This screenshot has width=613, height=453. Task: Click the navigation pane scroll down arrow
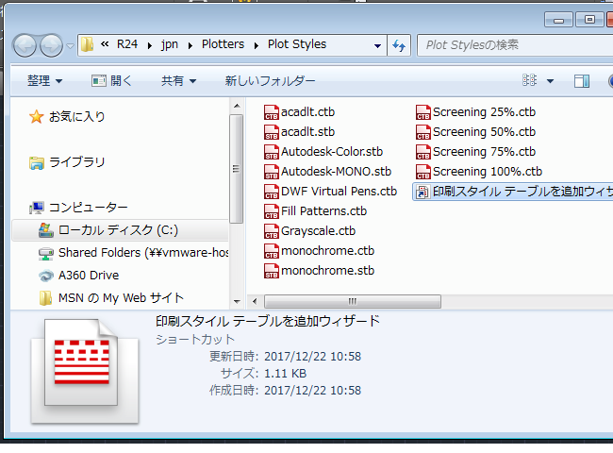237,302
